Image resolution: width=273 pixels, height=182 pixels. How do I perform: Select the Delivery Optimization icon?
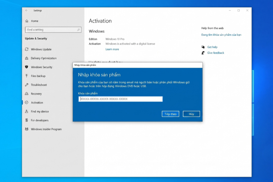[x=27, y=58]
